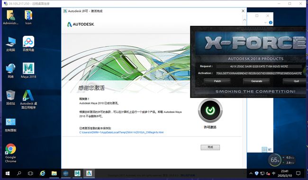Switch to the Maya taskbar icon

[x=77, y=173]
